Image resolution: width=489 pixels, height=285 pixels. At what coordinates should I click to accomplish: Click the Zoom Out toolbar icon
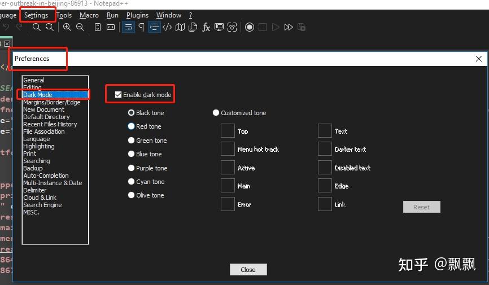pyautogui.click(x=80, y=28)
